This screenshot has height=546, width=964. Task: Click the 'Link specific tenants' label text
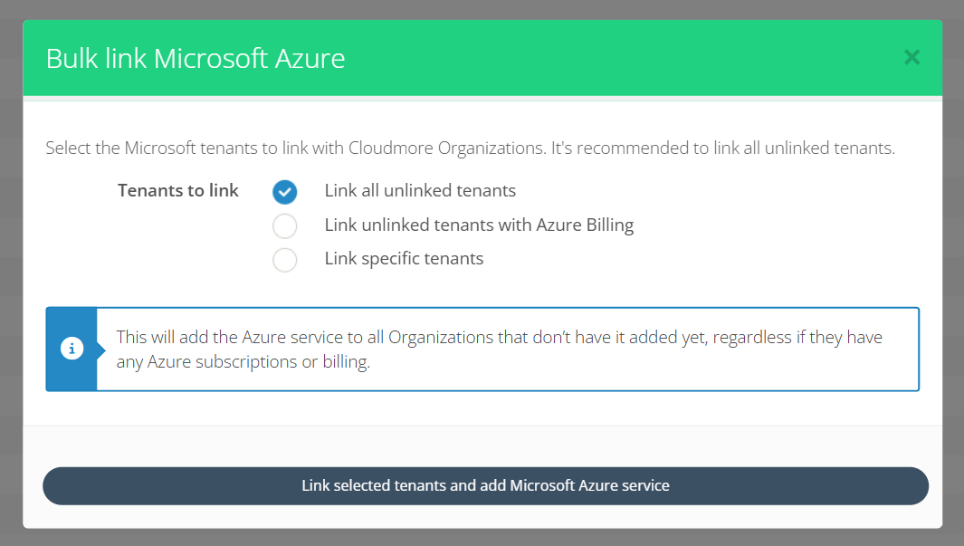point(404,259)
